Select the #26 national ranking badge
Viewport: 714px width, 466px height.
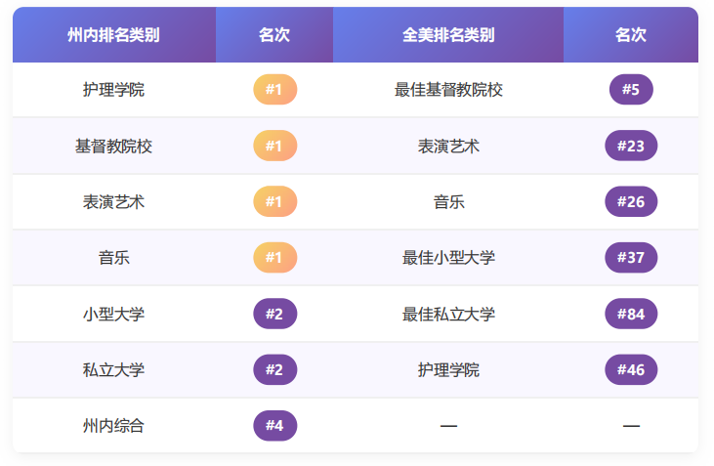(x=631, y=201)
